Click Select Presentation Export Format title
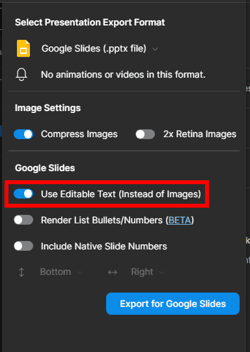Screen dimensions: 250x352 (x=90, y=22)
